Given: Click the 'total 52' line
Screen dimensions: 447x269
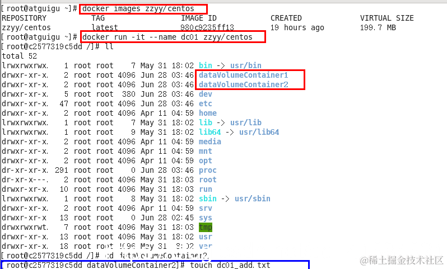Looking at the screenshot, I should point(19,56).
